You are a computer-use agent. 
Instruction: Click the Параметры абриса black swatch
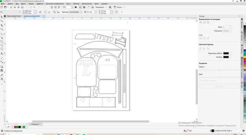point(226,53)
